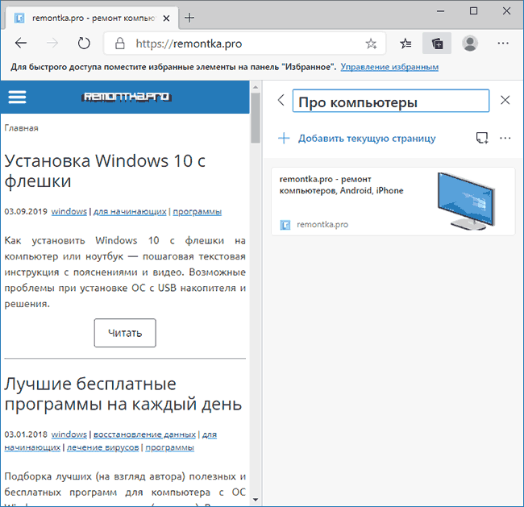Click the Главная breadcrumb

pyautogui.click(x=22, y=128)
